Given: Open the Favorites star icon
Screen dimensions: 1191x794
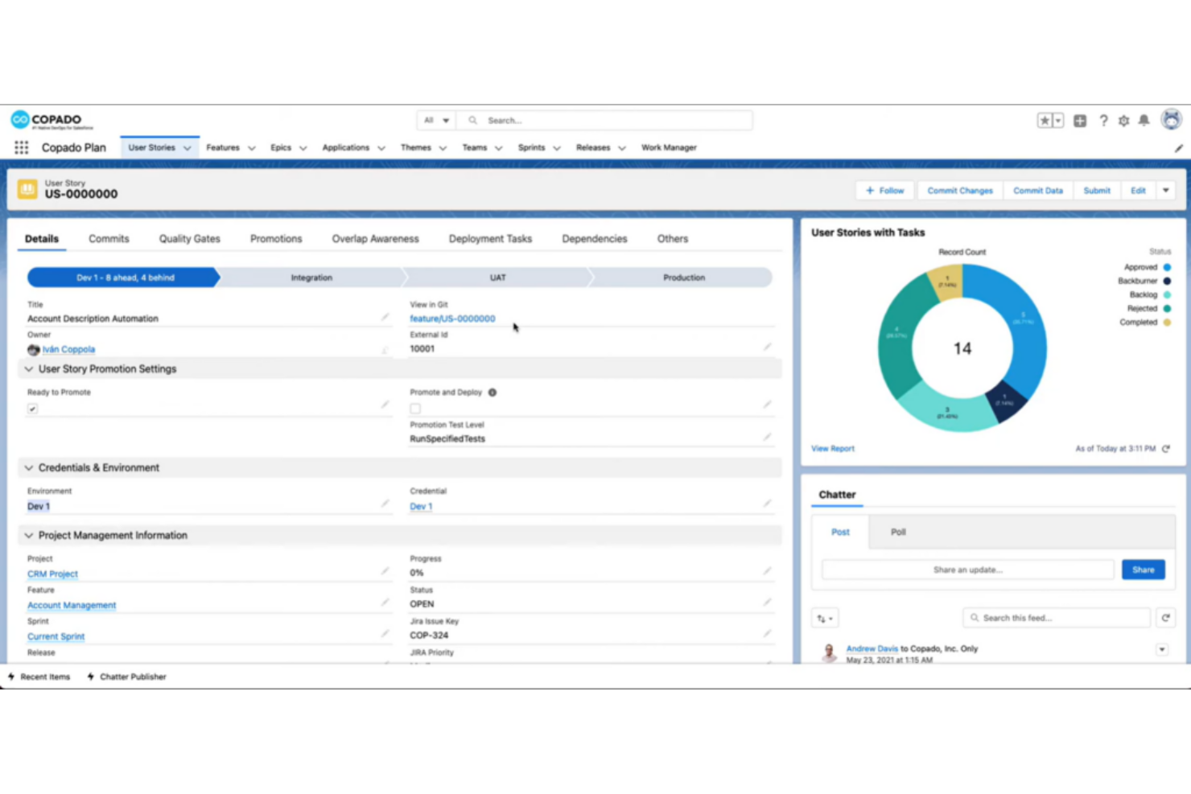Looking at the screenshot, I should (x=1045, y=121).
